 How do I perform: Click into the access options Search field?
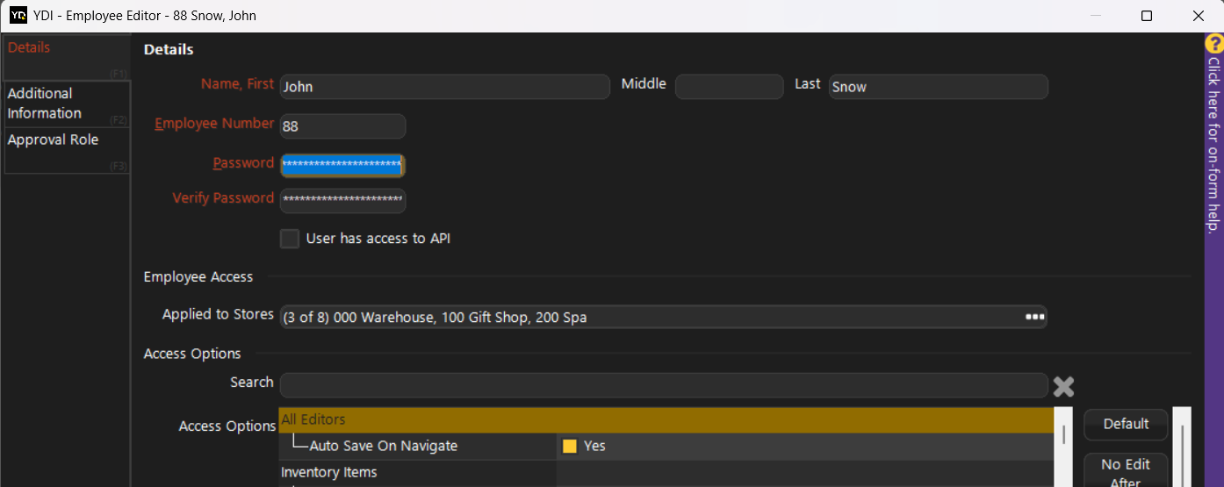[x=663, y=385]
